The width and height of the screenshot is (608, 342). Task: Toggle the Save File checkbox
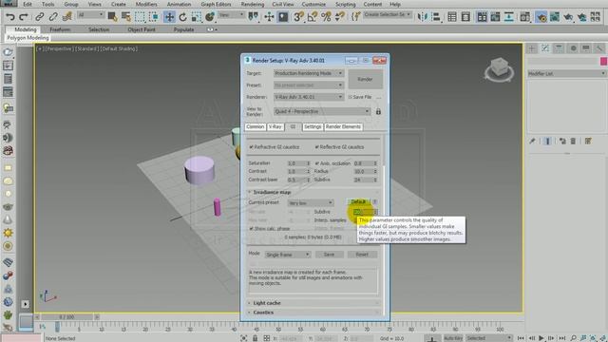[351, 97]
